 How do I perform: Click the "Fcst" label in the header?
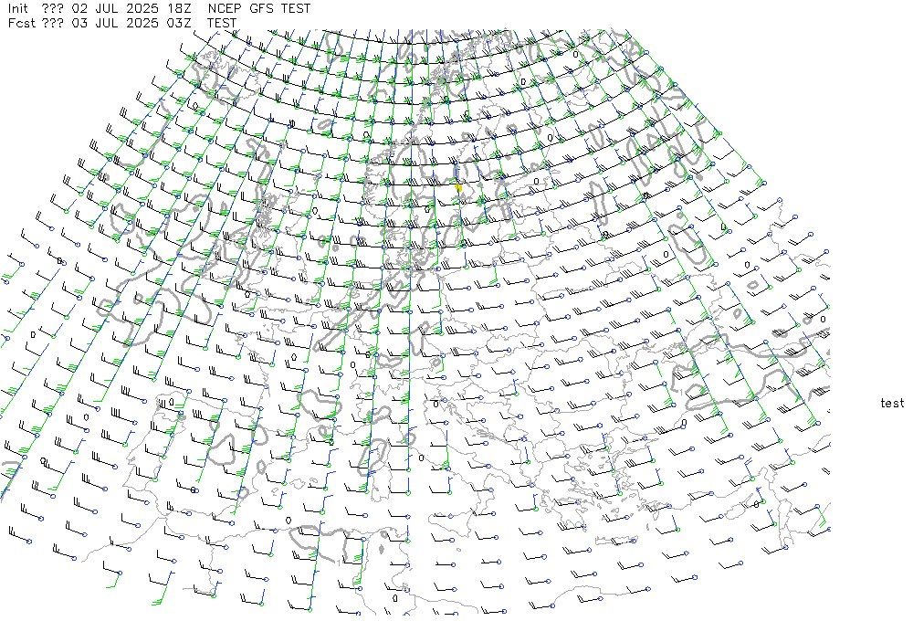pyautogui.click(x=22, y=24)
